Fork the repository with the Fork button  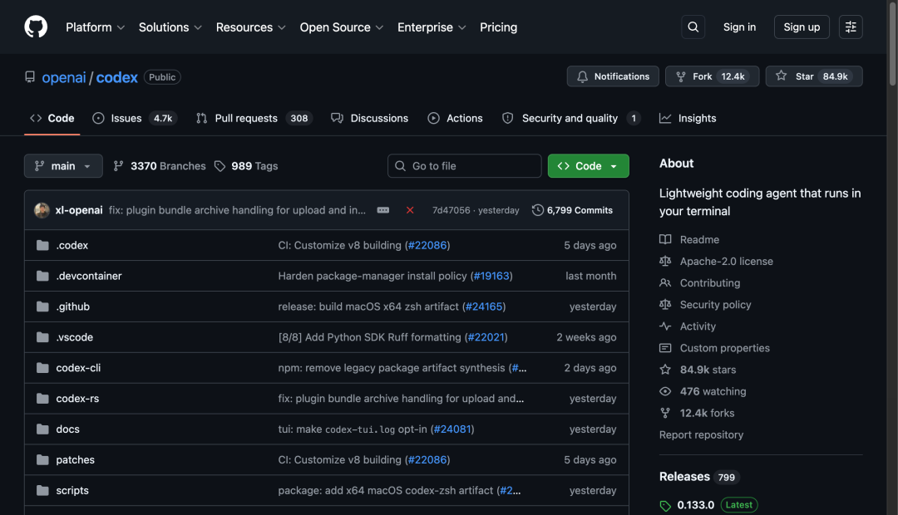point(712,76)
